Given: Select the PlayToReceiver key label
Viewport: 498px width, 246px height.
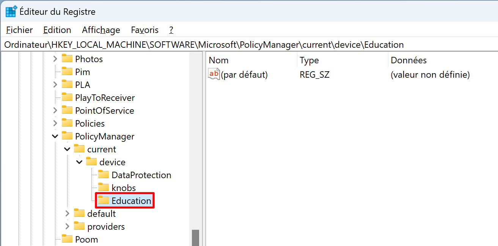Looking at the screenshot, I should [x=105, y=97].
